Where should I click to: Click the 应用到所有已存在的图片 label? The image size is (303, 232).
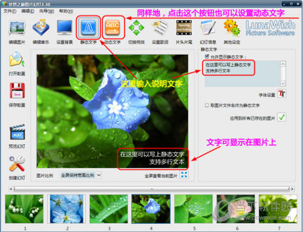click(252, 118)
